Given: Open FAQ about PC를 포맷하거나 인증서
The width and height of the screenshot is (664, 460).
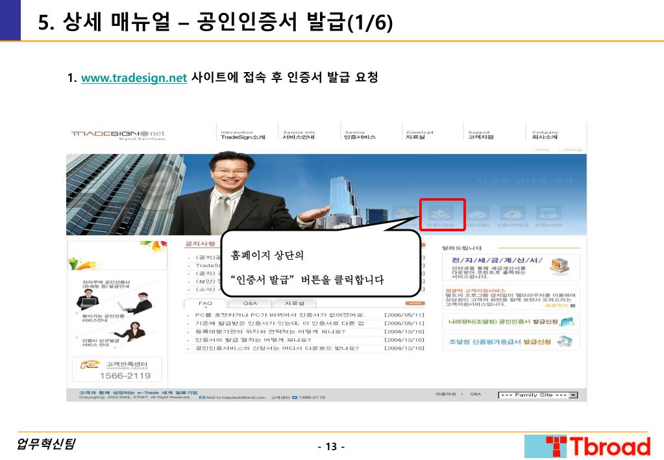Looking at the screenshot, I should coord(280,315).
